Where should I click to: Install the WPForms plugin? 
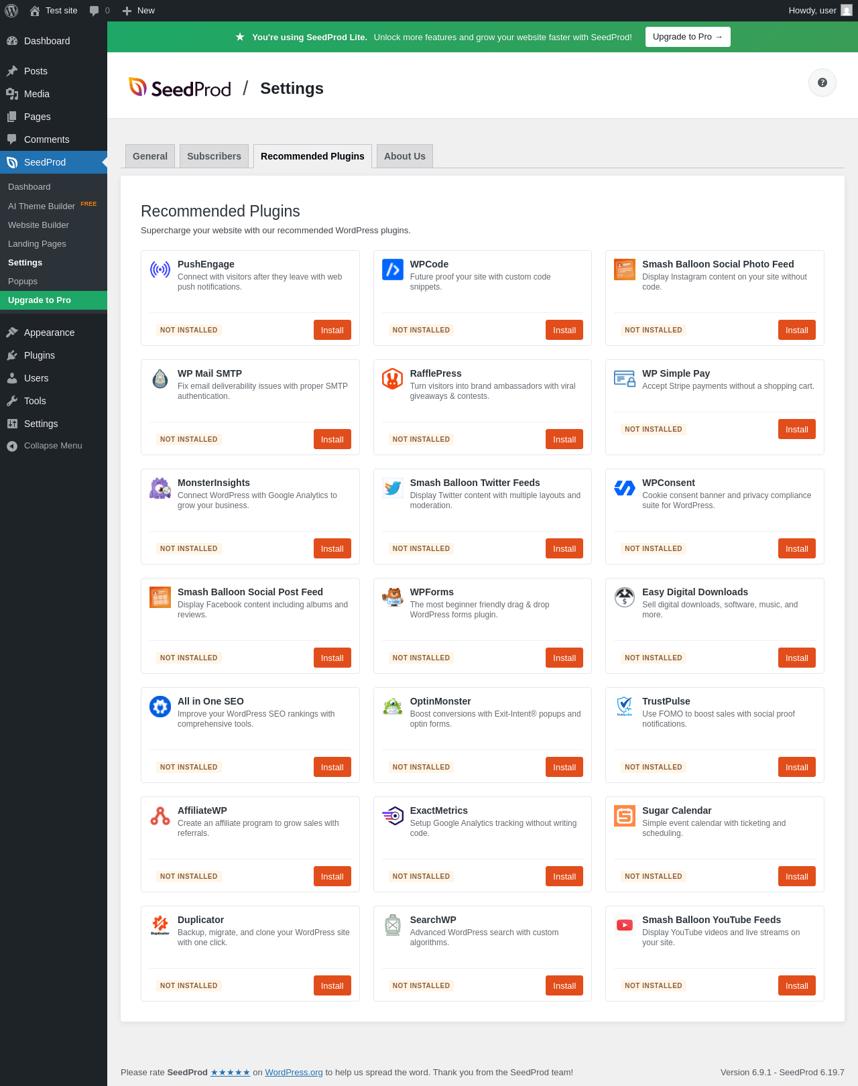pyautogui.click(x=564, y=658)
